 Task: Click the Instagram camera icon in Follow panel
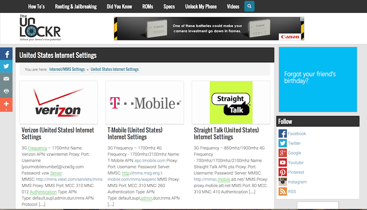click(283, 182)
